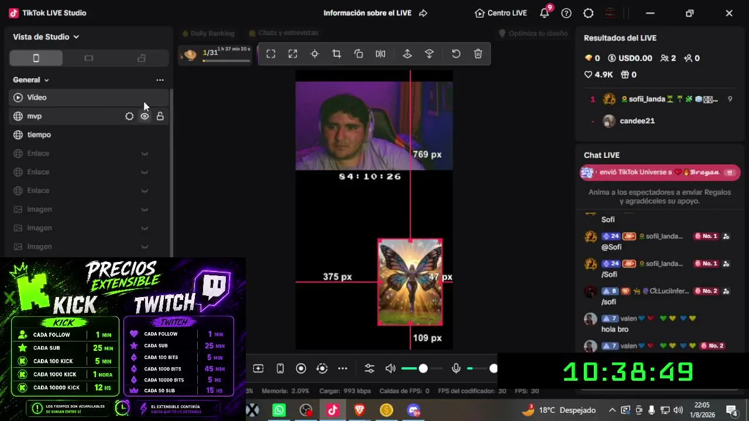Click Optimiza tu diseño

pos(532,33)
